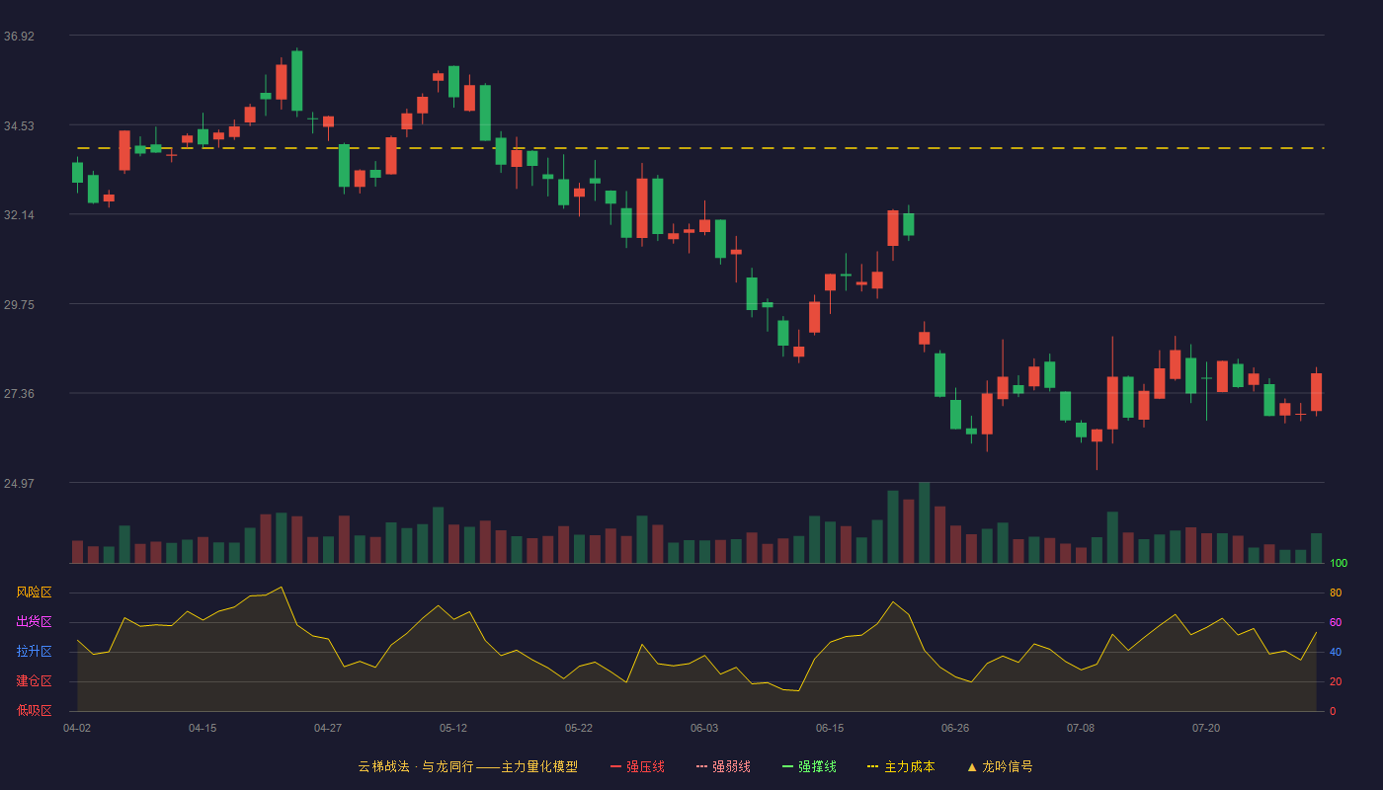Click the 27.36 price axis label
The height and width of the screenshot is (790, 1383).
[19, 394]
